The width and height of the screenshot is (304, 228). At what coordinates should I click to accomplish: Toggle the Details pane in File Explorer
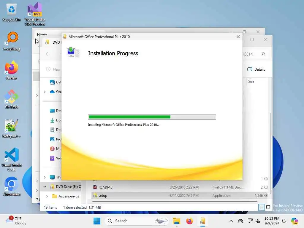point(256,69)
